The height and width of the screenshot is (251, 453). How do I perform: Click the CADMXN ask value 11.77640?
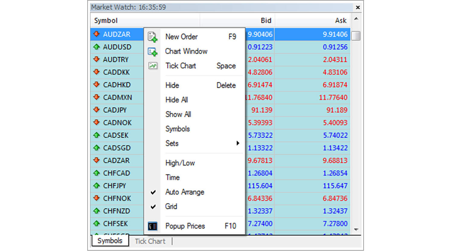coord(333,98)
